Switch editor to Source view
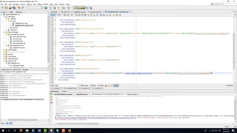The height and width of the screenshot is (133, 237). (53, 15)
